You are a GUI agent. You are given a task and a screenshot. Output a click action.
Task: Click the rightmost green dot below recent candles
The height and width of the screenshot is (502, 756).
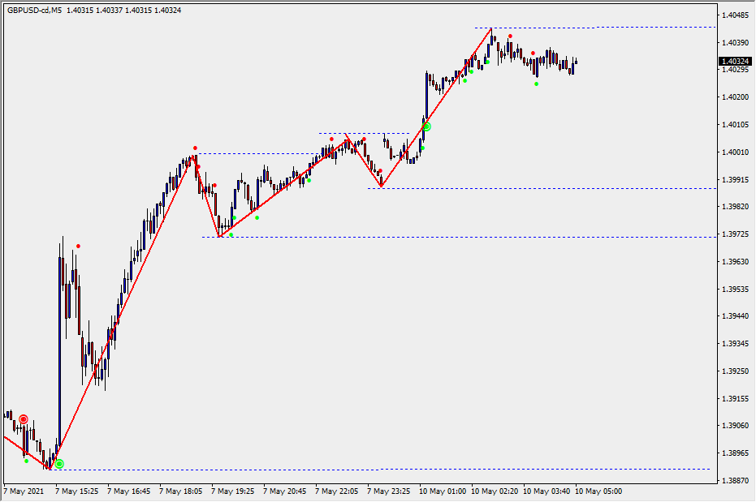(536, 84)
